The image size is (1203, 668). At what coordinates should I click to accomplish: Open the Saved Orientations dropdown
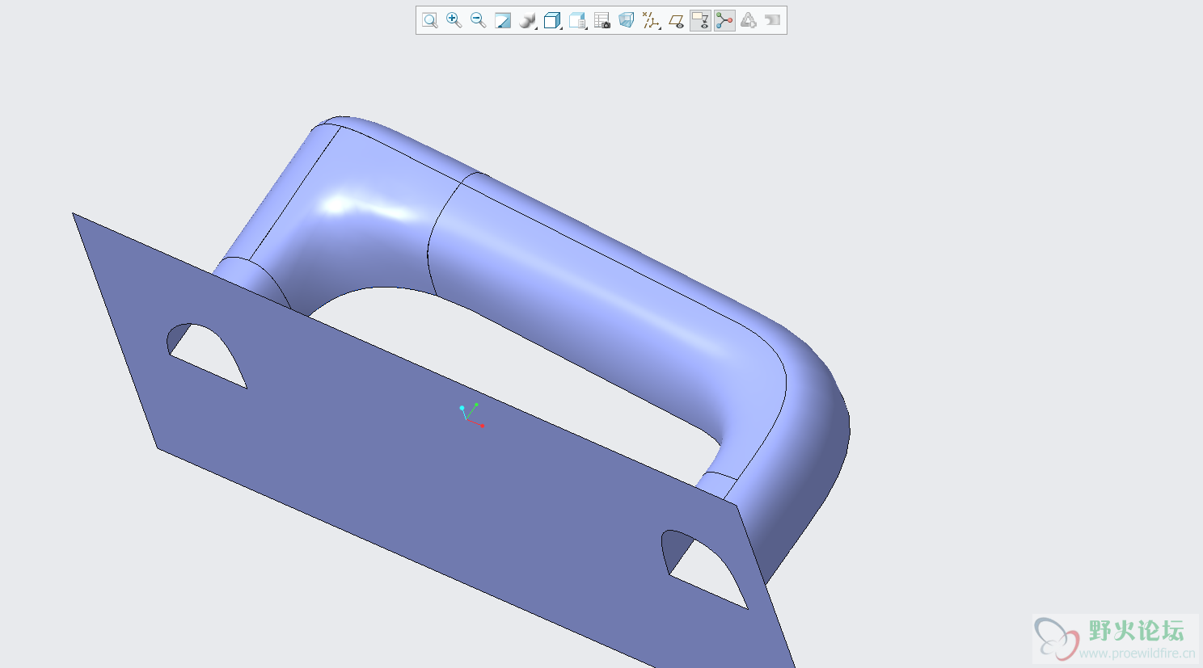577,20
